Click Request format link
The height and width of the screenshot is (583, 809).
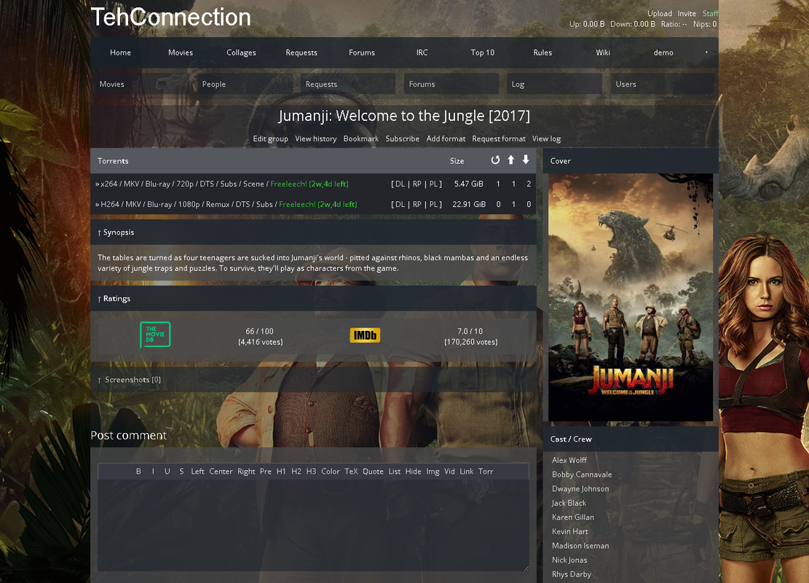(x=499, y=139)
